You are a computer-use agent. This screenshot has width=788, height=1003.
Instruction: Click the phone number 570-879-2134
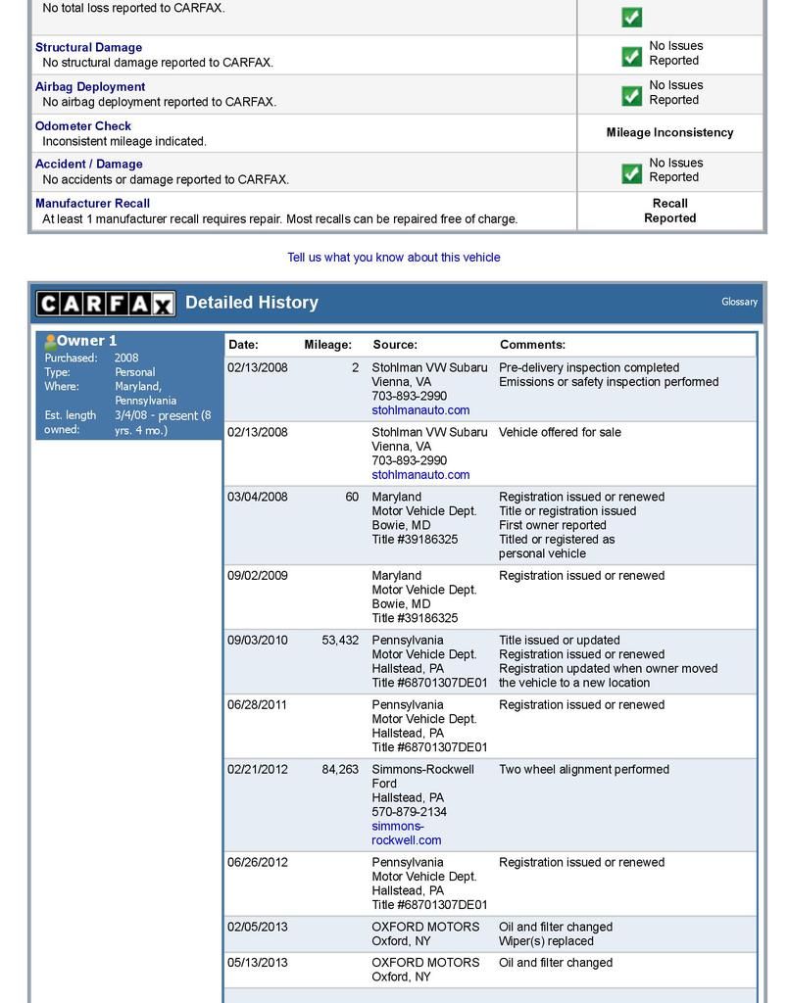(x=409, y=812)
